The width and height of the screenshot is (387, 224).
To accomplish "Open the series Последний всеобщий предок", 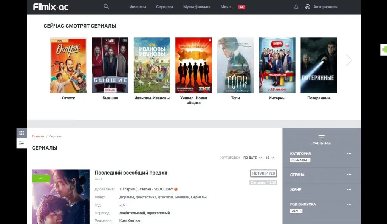I will (131, 173).
